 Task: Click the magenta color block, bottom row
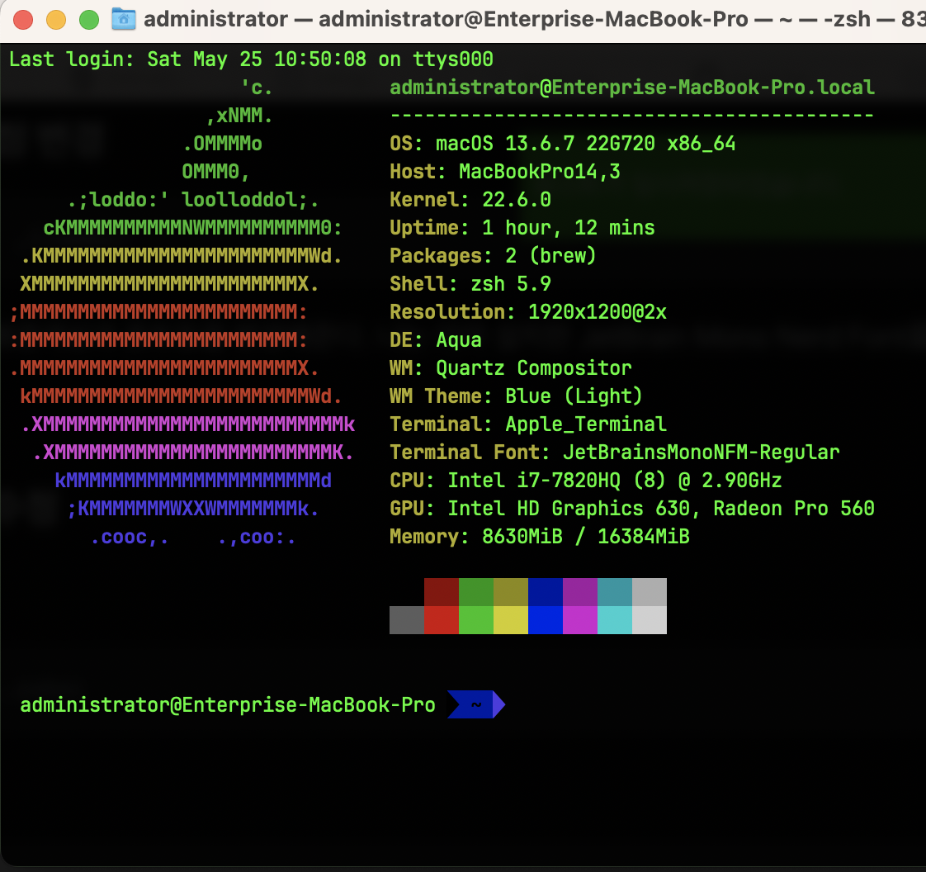point(580,620)
